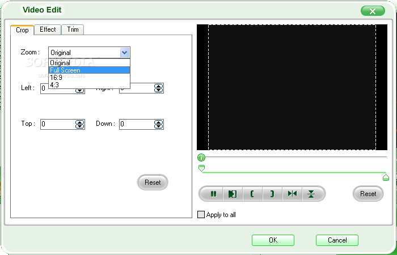Pause playback with the pause button

click(213, 194)
